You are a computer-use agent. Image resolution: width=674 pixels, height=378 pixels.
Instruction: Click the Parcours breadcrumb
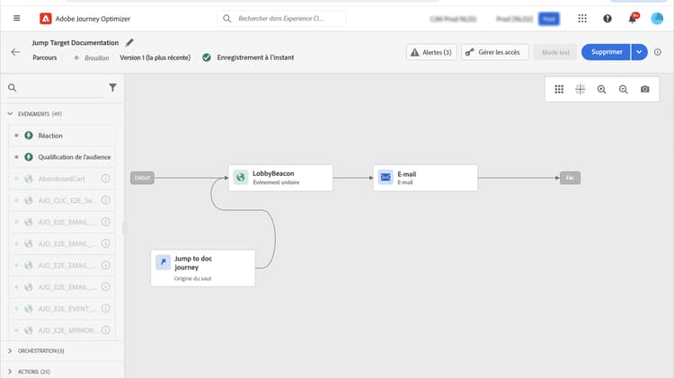tap(45, 57)
